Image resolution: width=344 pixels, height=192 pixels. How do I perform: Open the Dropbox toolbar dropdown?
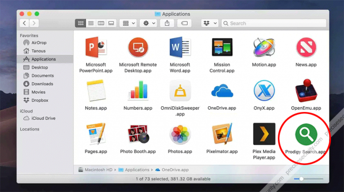pos(210,23)
